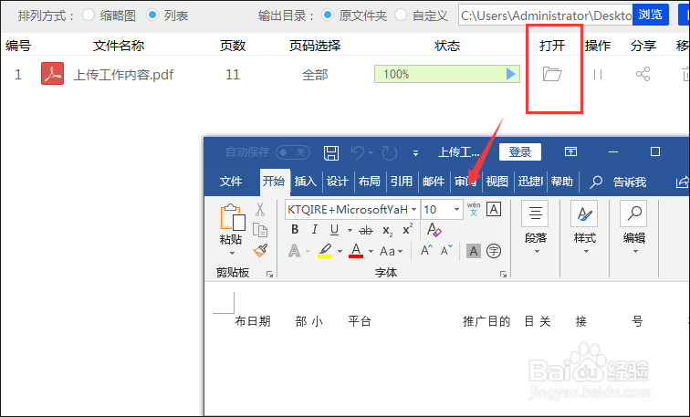Open the 剪贴板 clipboard dialog launcher
The height and width of the screenshot is (417, 690).
pos(270,274)
